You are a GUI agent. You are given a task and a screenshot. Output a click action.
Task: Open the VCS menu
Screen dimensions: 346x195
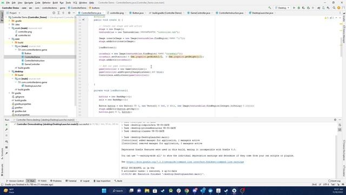pos(75,3)
